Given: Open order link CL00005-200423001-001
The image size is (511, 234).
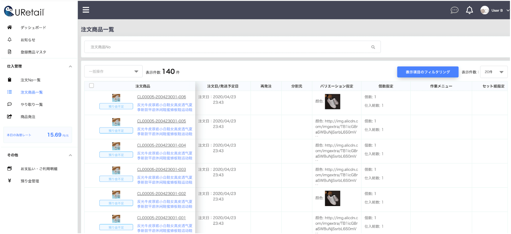Looking at the screenshot, I should [x=161, y=218].
